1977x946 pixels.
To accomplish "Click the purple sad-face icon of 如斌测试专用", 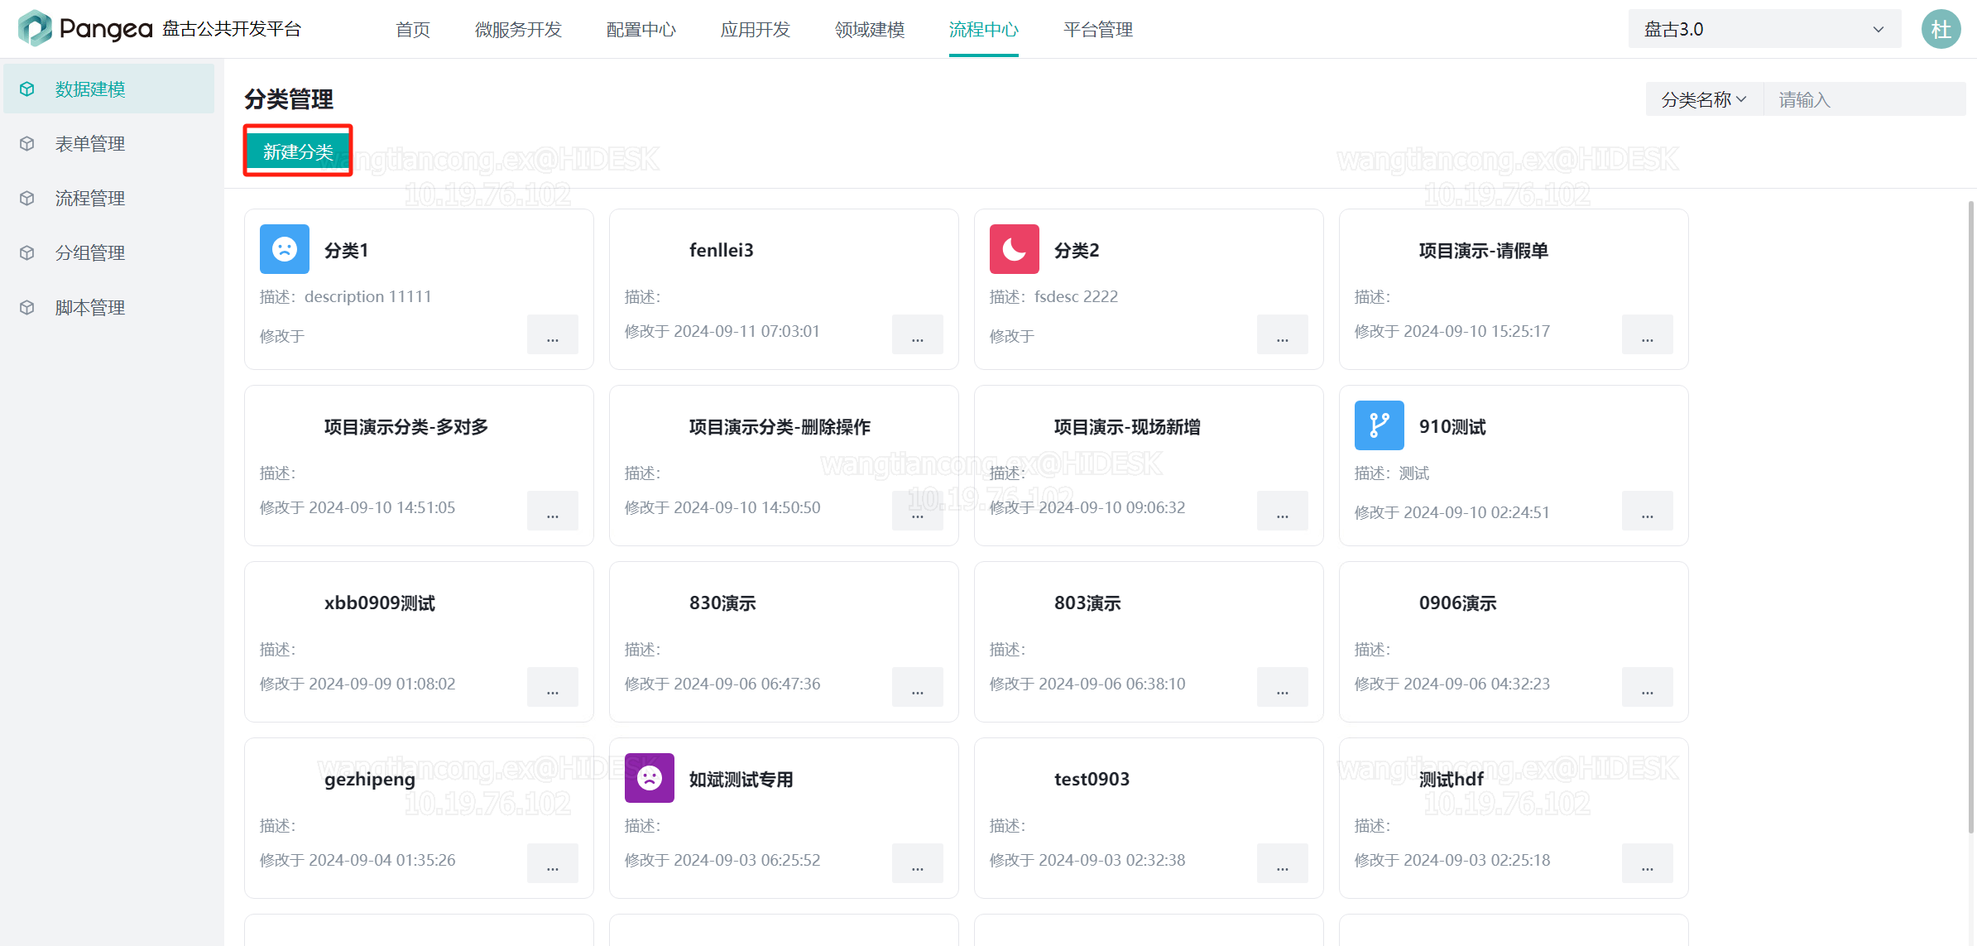I will click(x=650, y=778).
